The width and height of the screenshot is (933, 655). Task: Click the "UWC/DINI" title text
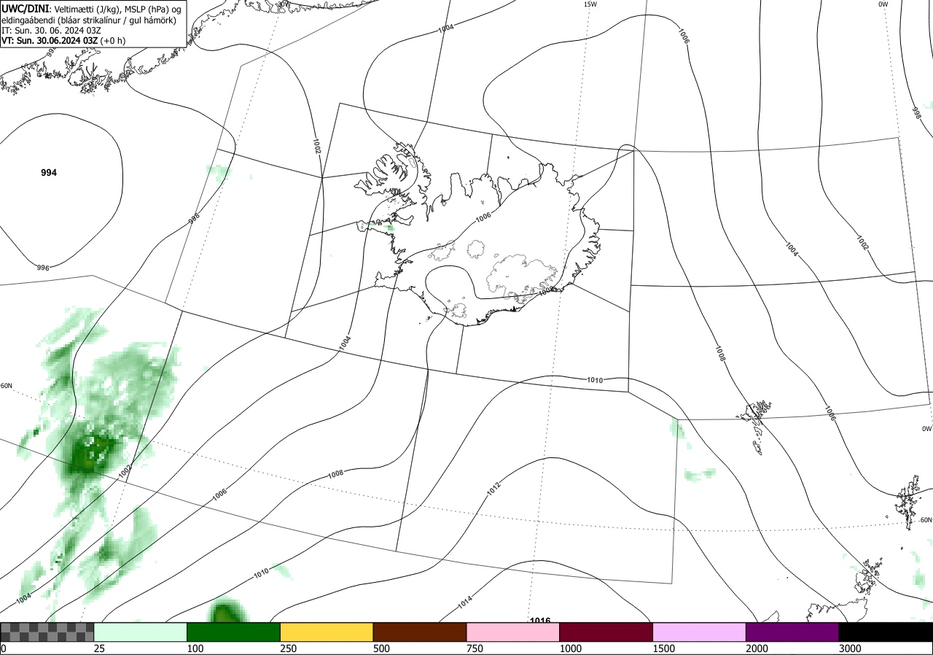(26, 8)
